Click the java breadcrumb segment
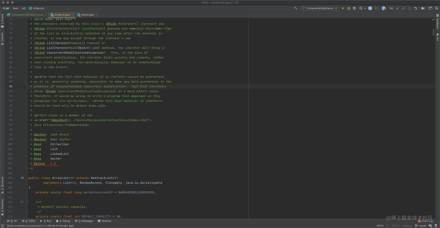Screen dimensions: 440x228 15,8
